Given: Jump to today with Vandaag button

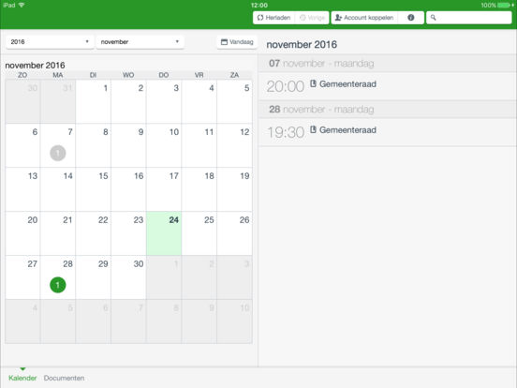Looking at the screenshot, I should (237, 42).
